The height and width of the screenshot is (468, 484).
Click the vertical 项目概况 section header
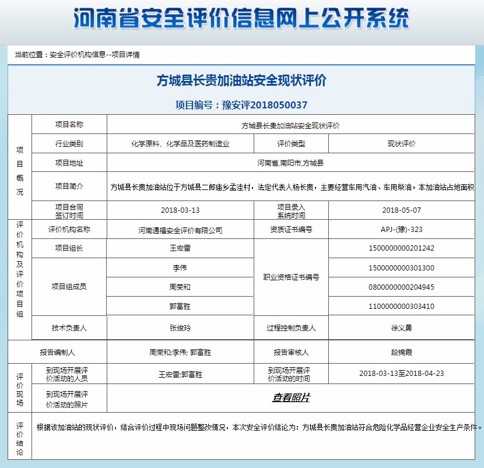tap(20, 171)
